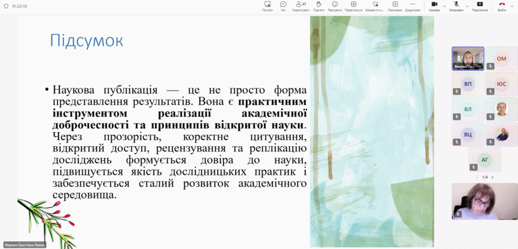Expand microphone options dropdown arrow
The height and width of the screenshot is (249, 518).
(x=467, y=6)
